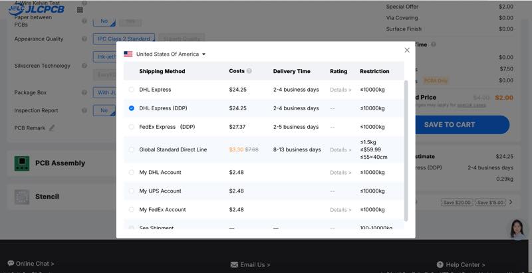Image resolution: width=532 pixels, height=273 pixels.
Task: Click the Help Center question icon
Action: coord(440,264)
